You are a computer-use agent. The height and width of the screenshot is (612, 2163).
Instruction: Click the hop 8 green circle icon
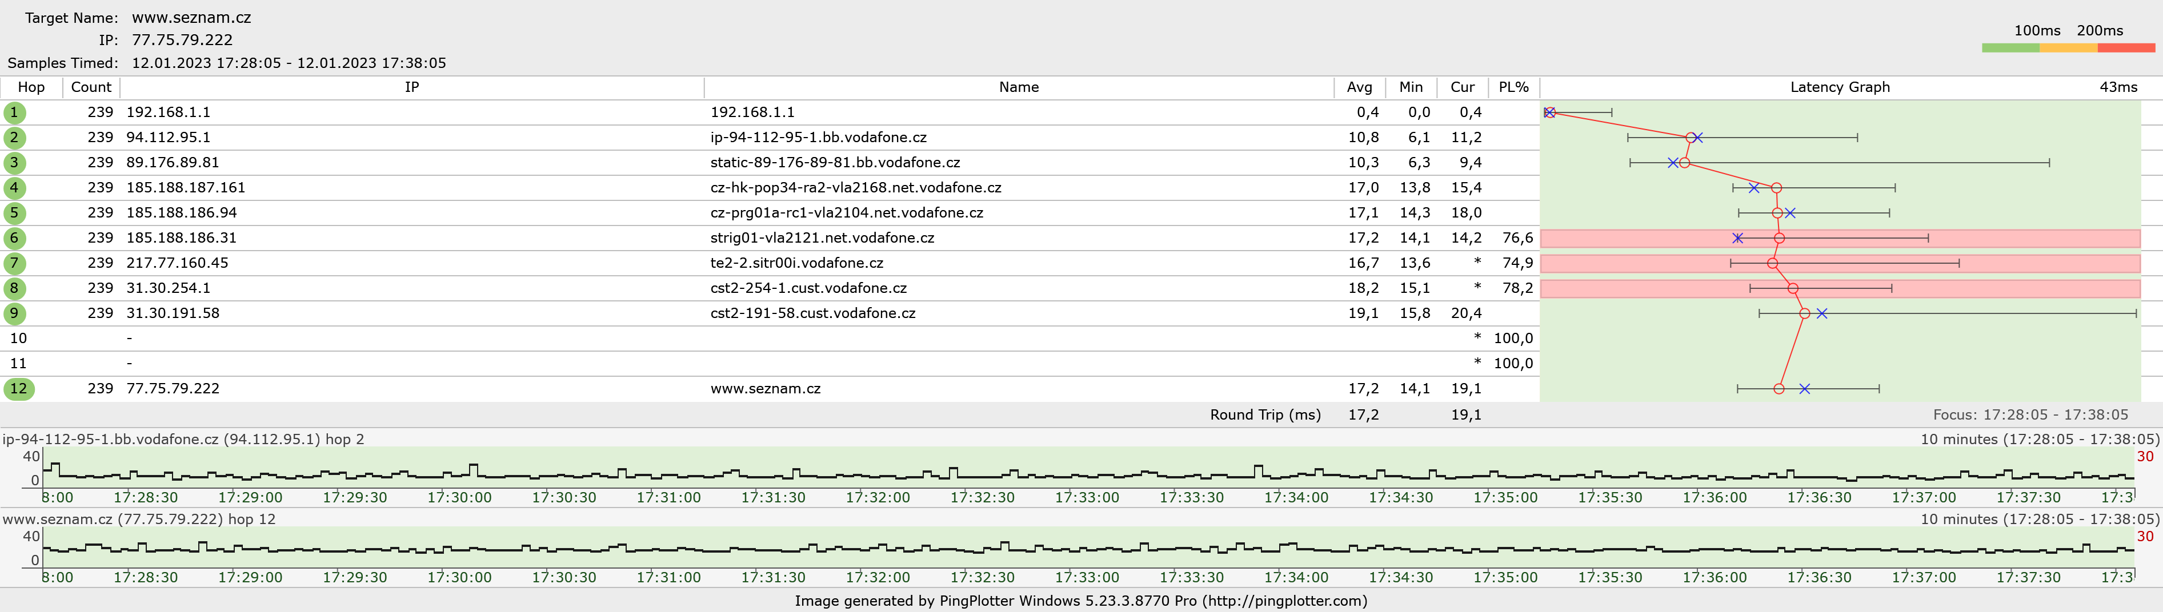pos(14,289)
